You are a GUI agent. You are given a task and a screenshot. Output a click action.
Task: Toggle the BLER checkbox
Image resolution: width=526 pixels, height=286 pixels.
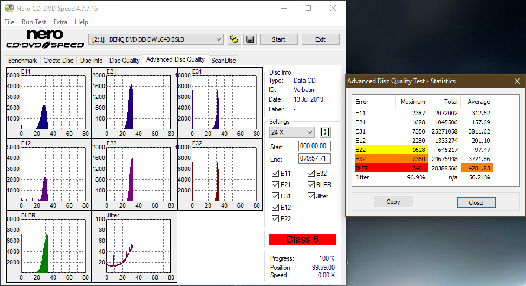[x=311, y=184]
